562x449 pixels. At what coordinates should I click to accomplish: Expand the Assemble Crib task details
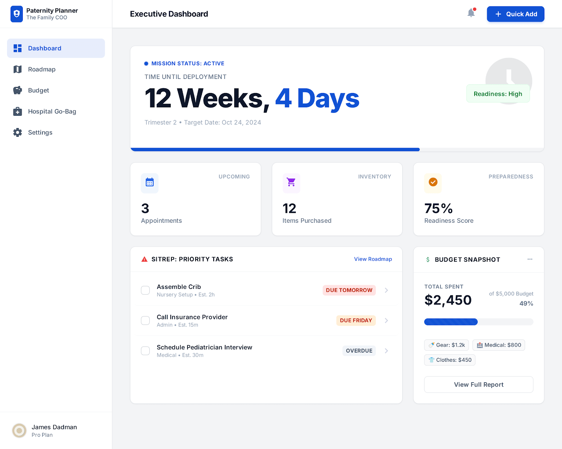click(x=386, y=290)
